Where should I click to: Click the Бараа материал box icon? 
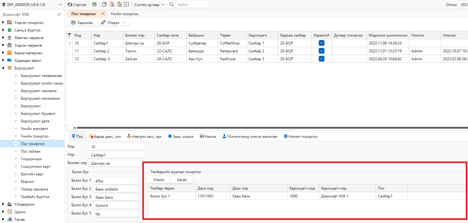[x=9, y=53]
